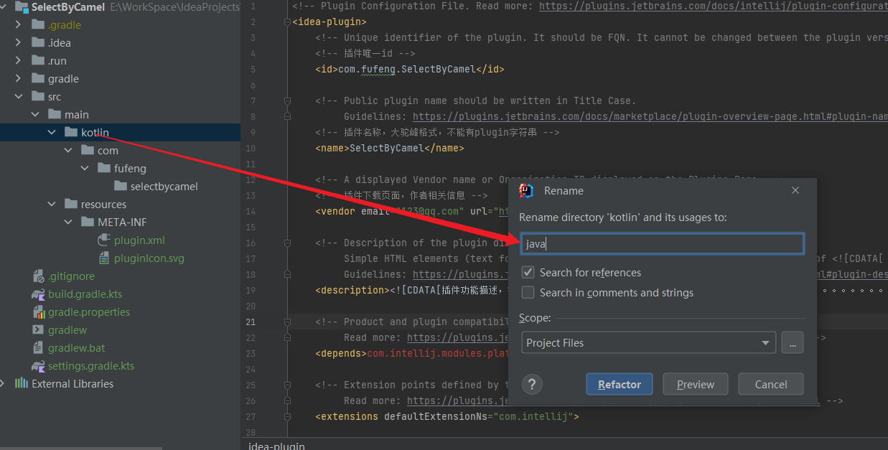888x450 pixels.
Task: Click com.fufeng.SelectByCamel id text on line 5
Action: tap(406, 69)
